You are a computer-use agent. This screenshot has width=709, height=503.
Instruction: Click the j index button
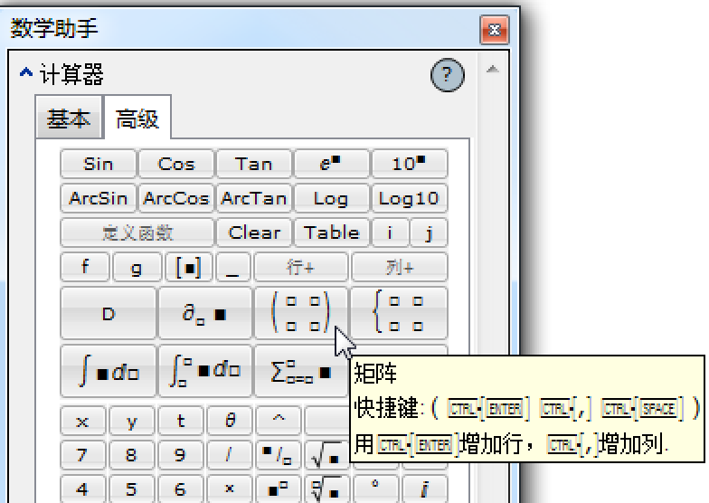coord(429,233)
